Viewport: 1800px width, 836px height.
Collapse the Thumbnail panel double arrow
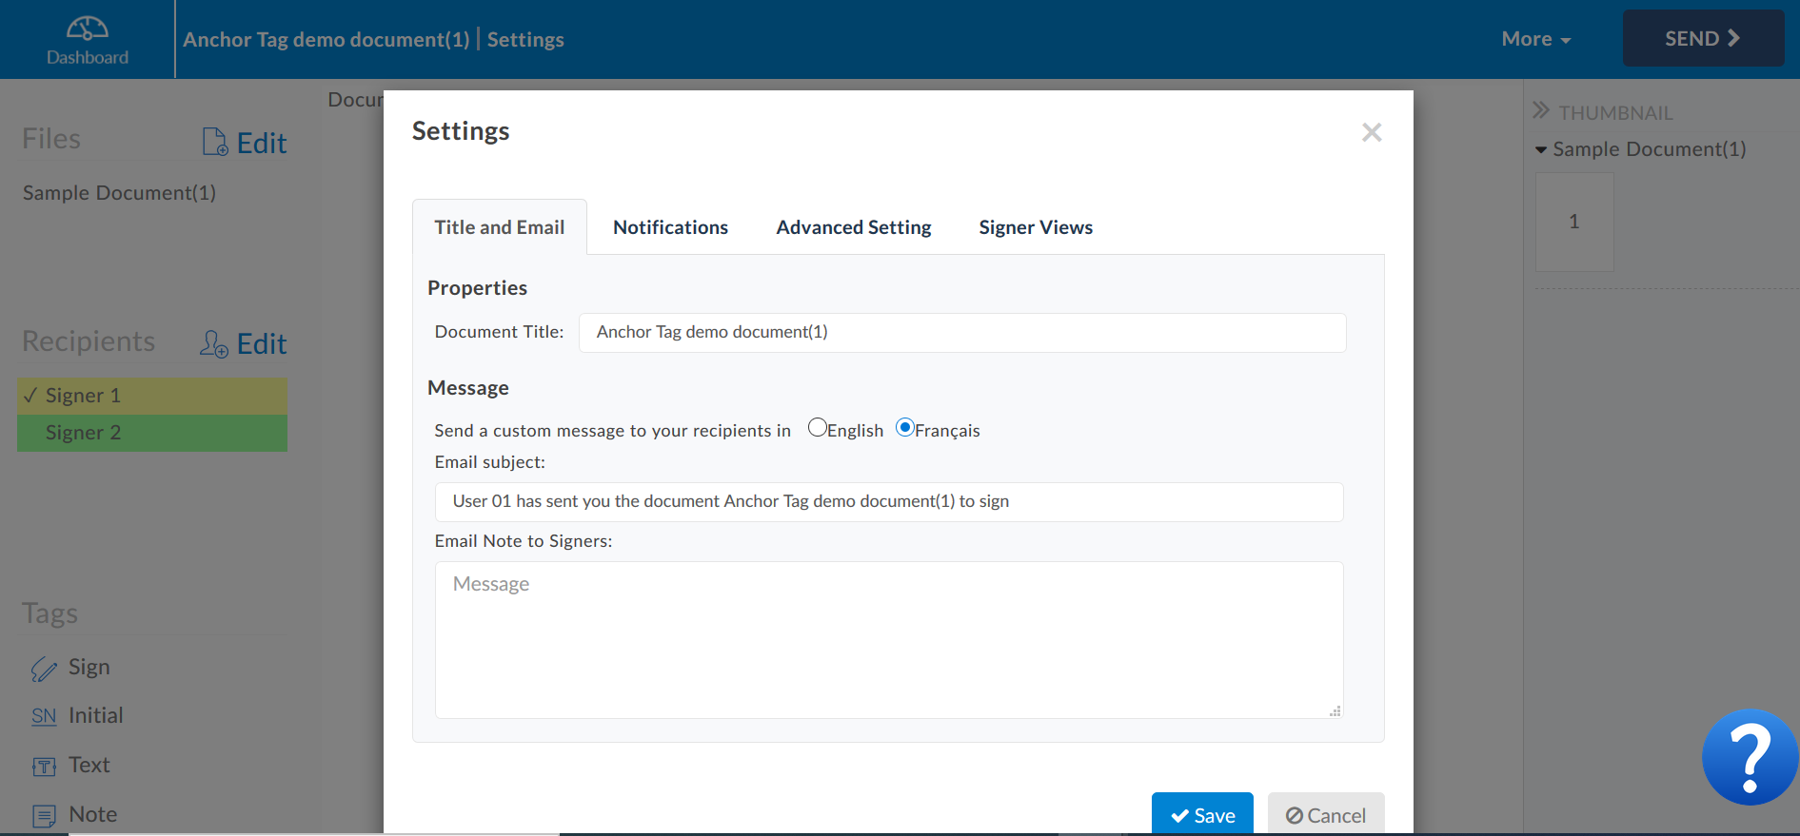1541,110
